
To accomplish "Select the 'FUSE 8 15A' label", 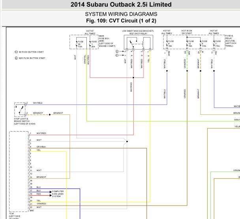I will tap(171, 43).
